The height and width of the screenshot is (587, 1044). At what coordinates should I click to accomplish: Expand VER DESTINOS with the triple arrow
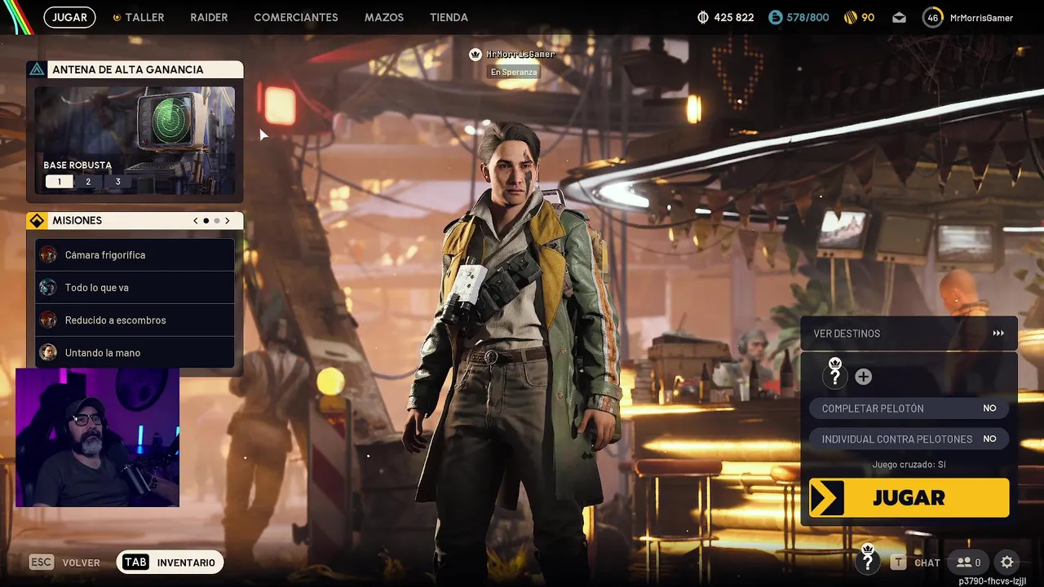point(998,333)
